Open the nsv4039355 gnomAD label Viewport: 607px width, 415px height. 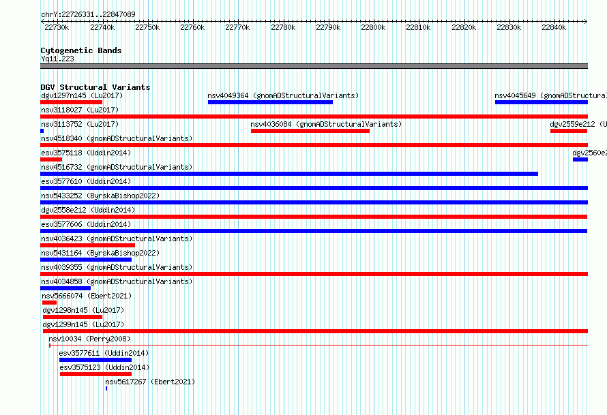coord(117,267)
